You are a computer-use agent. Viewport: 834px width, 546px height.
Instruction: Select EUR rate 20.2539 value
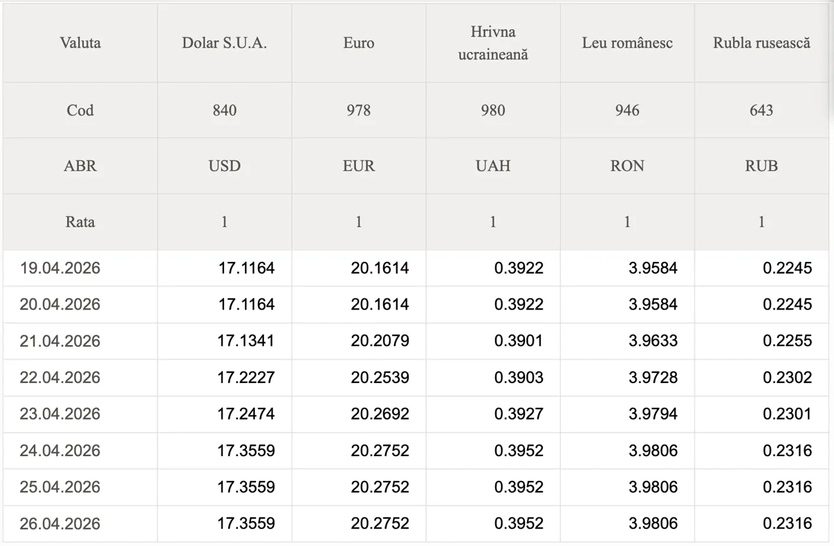tap(380, 377)
